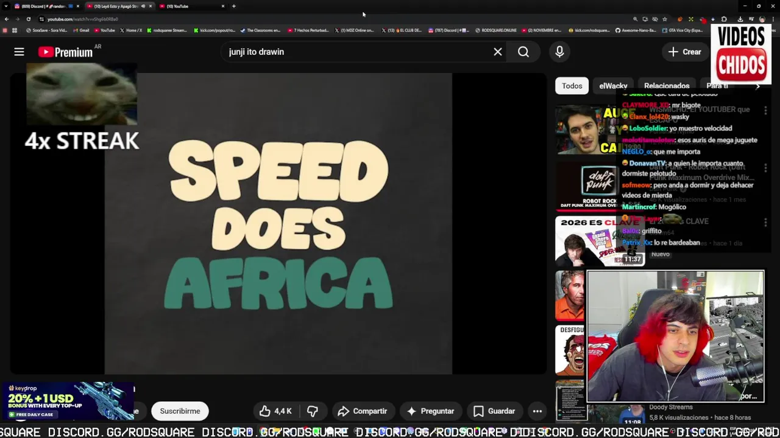Click the Suscribirme button

(180, 411)
